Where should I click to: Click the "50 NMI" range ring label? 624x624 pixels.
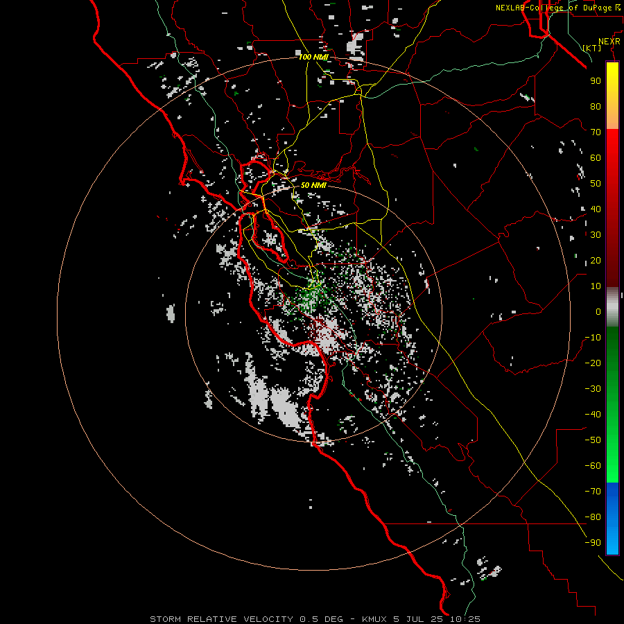pyautogui.click(x=313, y=185)
